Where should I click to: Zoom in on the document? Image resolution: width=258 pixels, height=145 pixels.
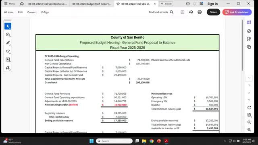pyautogui.click(x=249, y=122)
